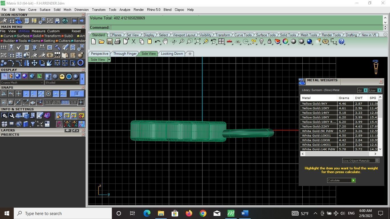Screen dimensions: 390x219
Task: Open the Use Object Materials dropdown
Action: point(361,161)
